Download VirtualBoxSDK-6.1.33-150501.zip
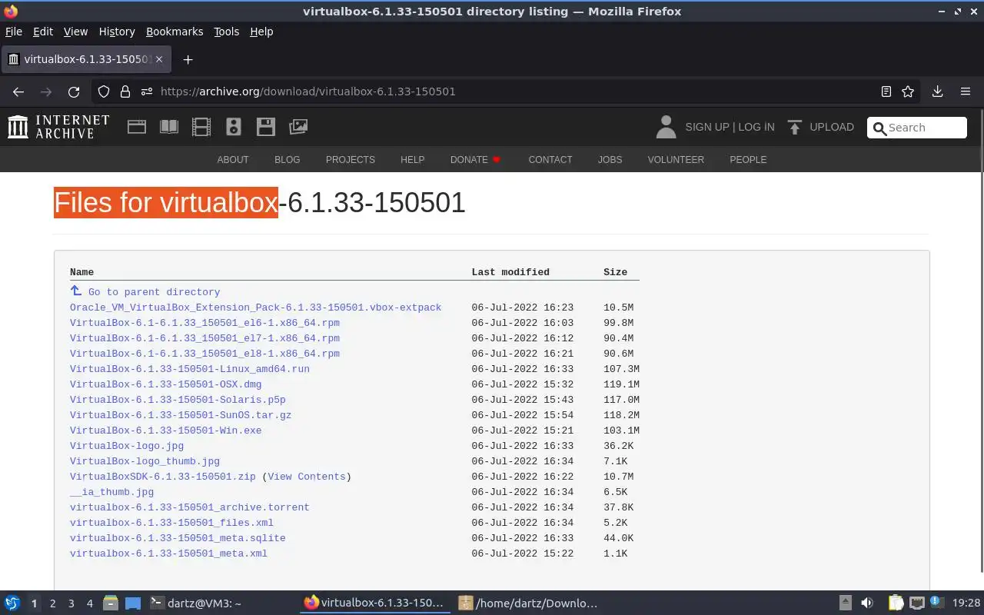This screenshot has width=984, height=615. tap(163, 477)
